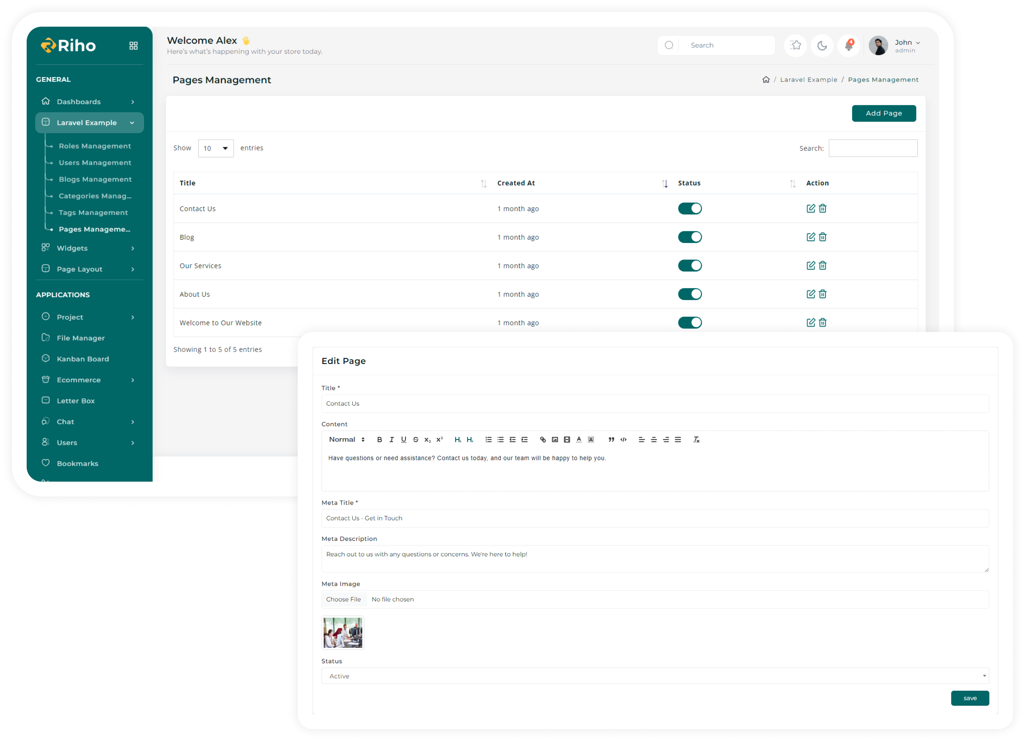Click the save button
This screenshot has height=741, width=1025.
969,698
